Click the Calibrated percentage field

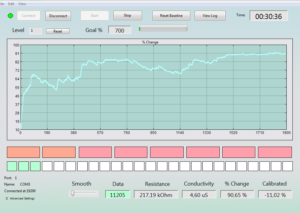coord(275,195)
